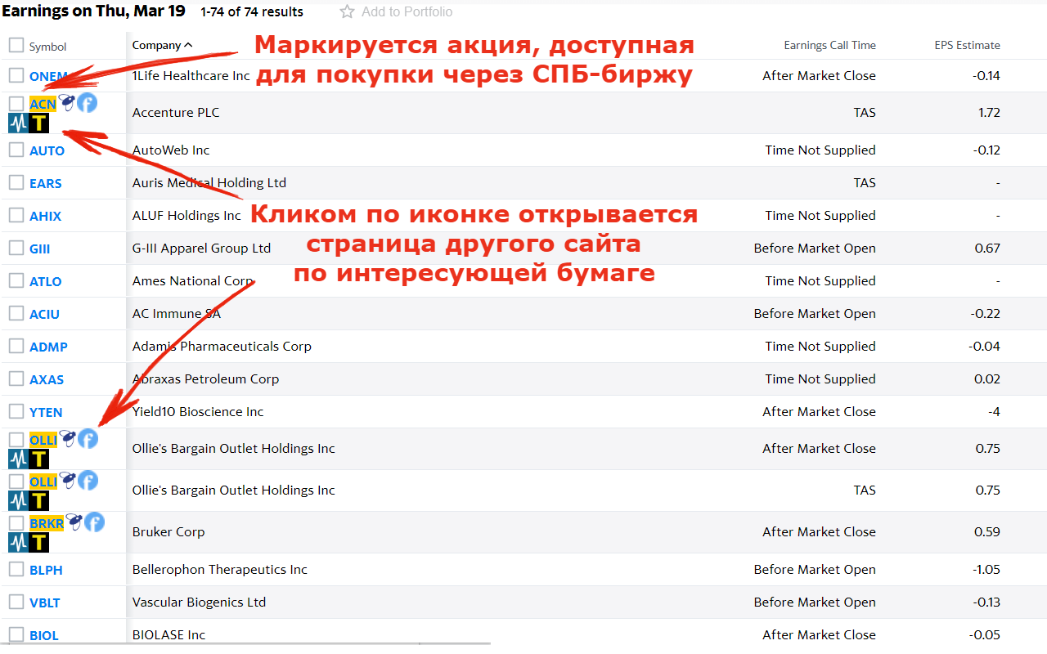The height and width of the screenshot is (654, 1047).
Task: Click yellow T icon in OLLI After Market Close row
Action: 39,459
